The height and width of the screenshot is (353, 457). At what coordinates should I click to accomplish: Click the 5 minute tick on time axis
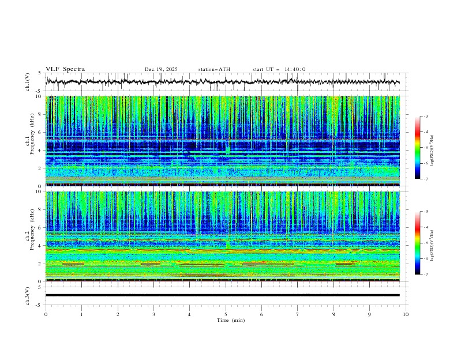pos(226,314)
